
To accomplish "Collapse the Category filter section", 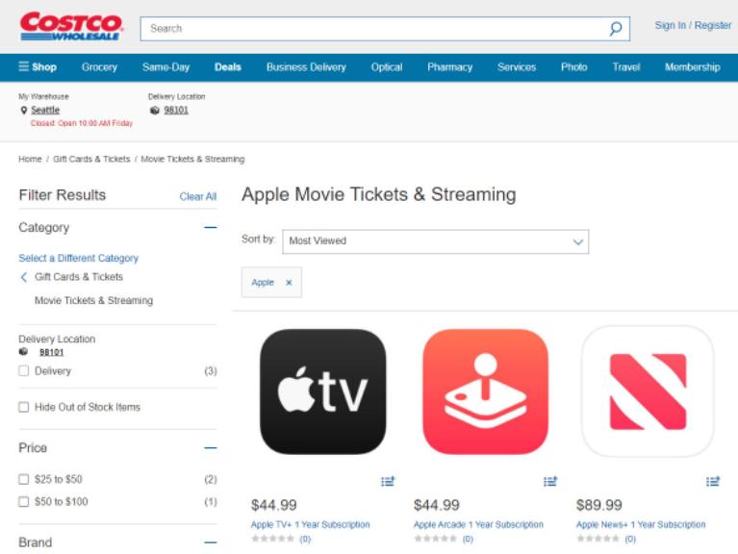I will [211, 228].
